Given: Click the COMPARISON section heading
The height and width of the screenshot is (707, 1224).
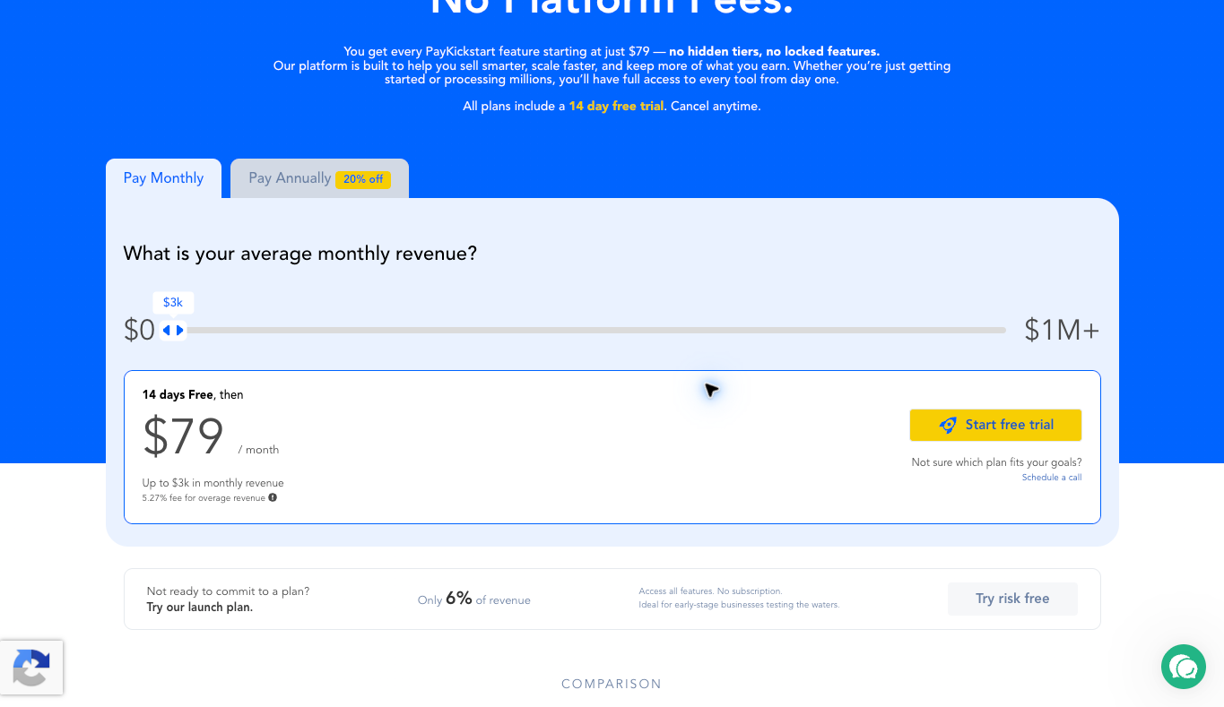Looking at the screenshot, I should pyautogui.click(x=612, y=684).
